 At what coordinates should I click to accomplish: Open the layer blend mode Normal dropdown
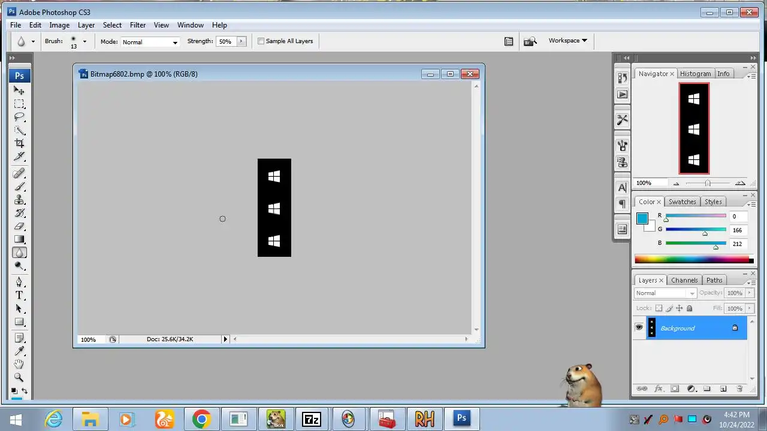coord(665,293)
